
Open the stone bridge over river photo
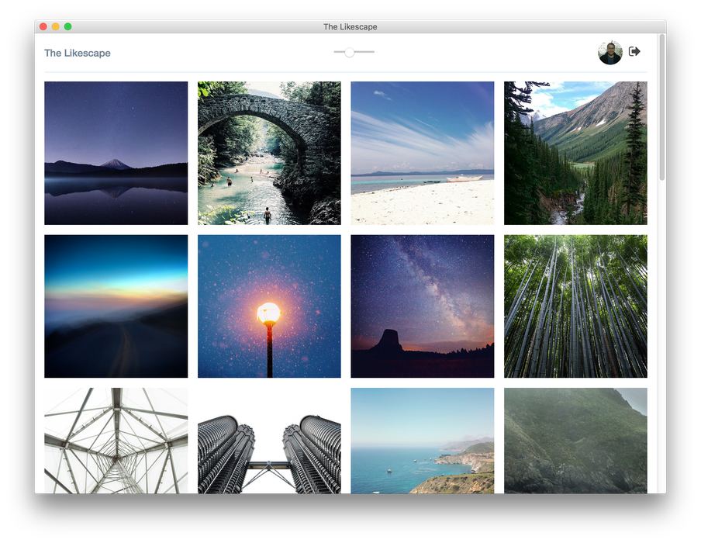(269, 153)
